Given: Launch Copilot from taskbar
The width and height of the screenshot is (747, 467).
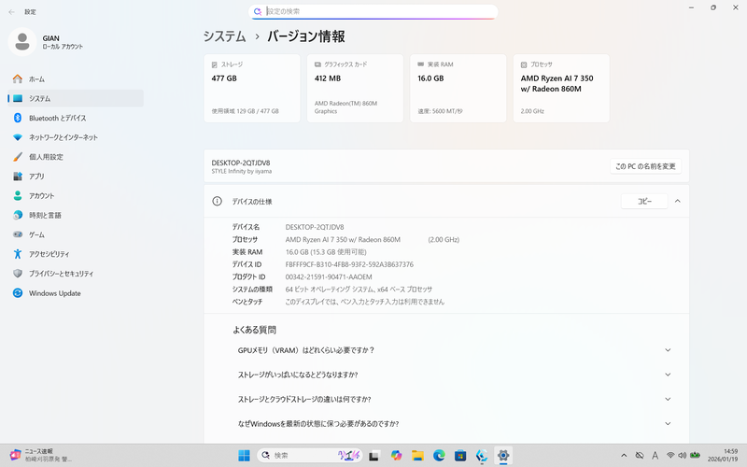Looking at the screenshot, I should pos(396,456).
